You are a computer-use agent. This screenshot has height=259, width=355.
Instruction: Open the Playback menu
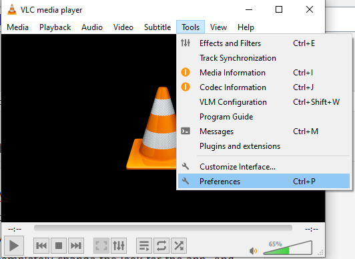click(55, 27)
